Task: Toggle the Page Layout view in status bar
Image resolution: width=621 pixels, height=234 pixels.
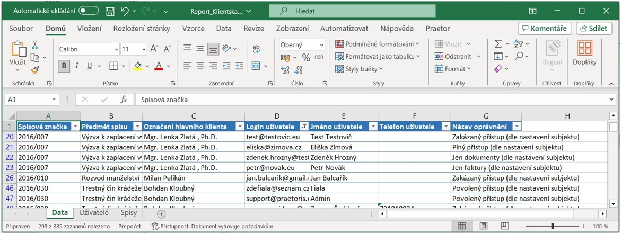Action: pyautogui.click(x=483, y=226)
